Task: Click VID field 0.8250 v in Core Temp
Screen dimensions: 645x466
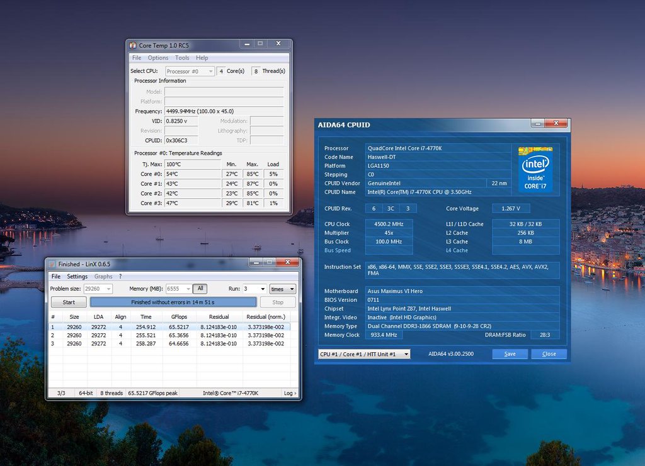Action: pos(181,121)
